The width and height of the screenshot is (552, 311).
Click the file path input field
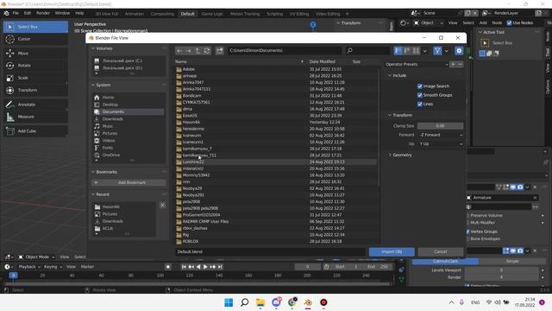284,51
